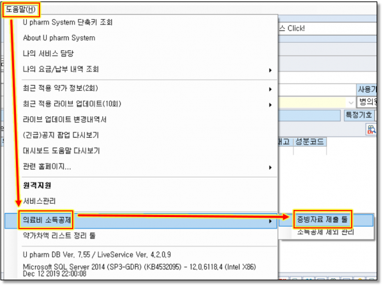
Task: Launch 원격지원 remote support
Action: [37, 185]
